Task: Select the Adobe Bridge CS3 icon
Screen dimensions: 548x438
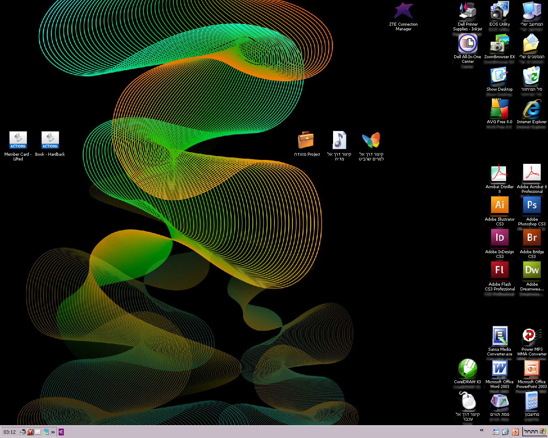Action: [532, 238]
